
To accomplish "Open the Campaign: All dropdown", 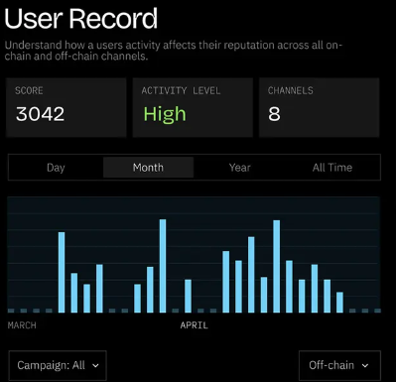I will pos(58,365).
